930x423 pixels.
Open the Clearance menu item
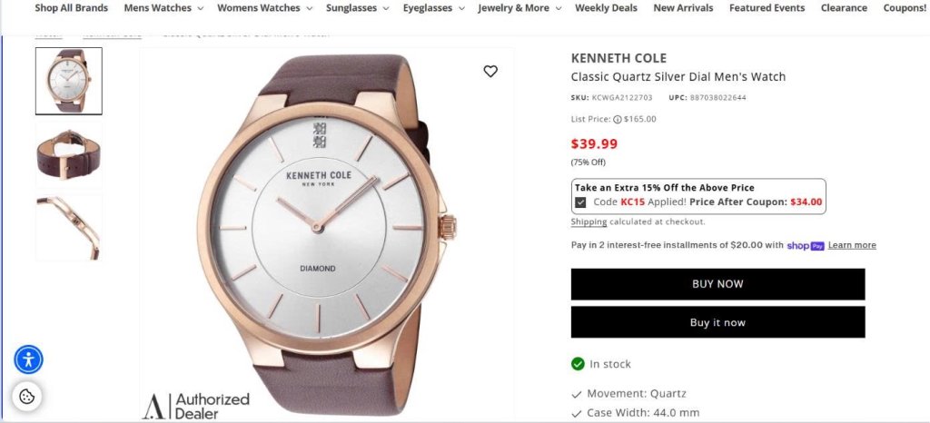(x=844, y=8)
